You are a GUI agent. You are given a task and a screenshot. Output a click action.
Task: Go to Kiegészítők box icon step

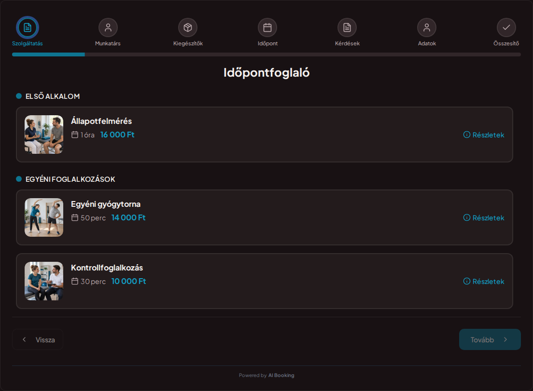(x=188, y=27)
